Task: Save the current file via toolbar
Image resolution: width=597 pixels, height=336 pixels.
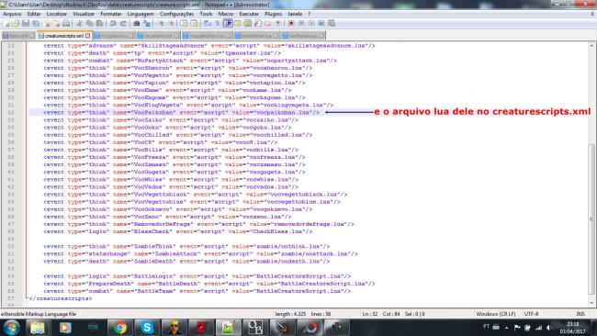Action: [x=26, y=24]
